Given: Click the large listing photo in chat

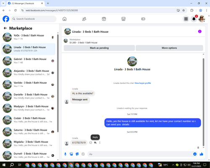Looking at the screenshot, I should click(132, 61).
